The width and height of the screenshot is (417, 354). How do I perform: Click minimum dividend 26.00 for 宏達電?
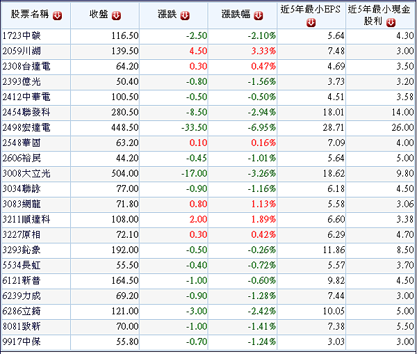click(402, 127)
